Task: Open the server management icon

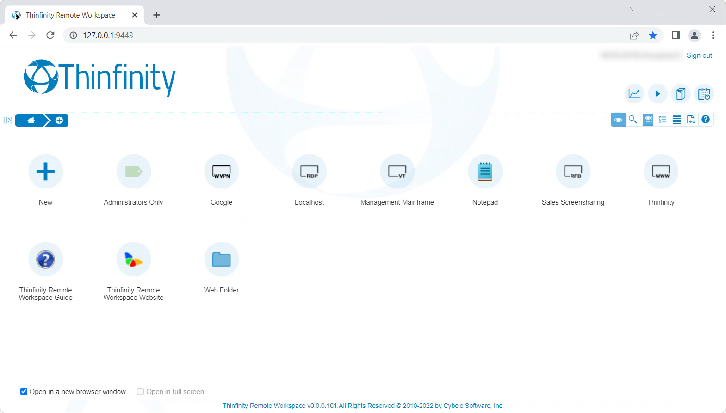Action: 681,94
